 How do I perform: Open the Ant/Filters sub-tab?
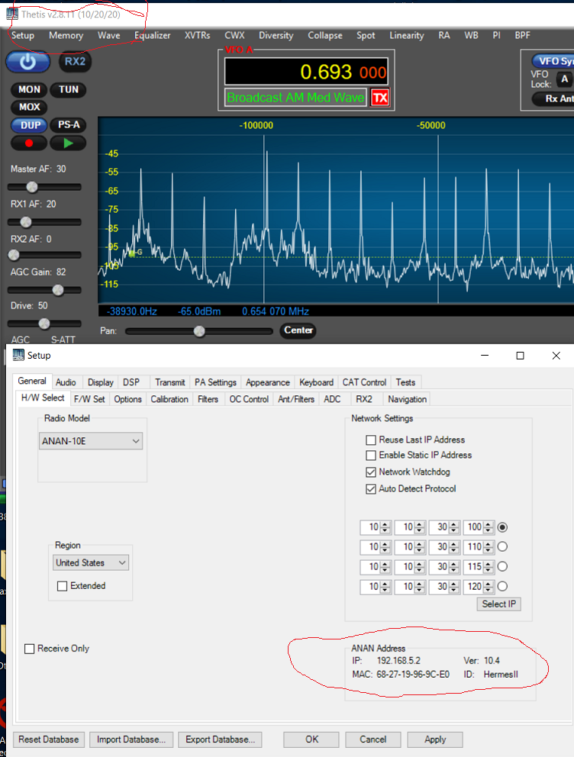tap(296, 399)
